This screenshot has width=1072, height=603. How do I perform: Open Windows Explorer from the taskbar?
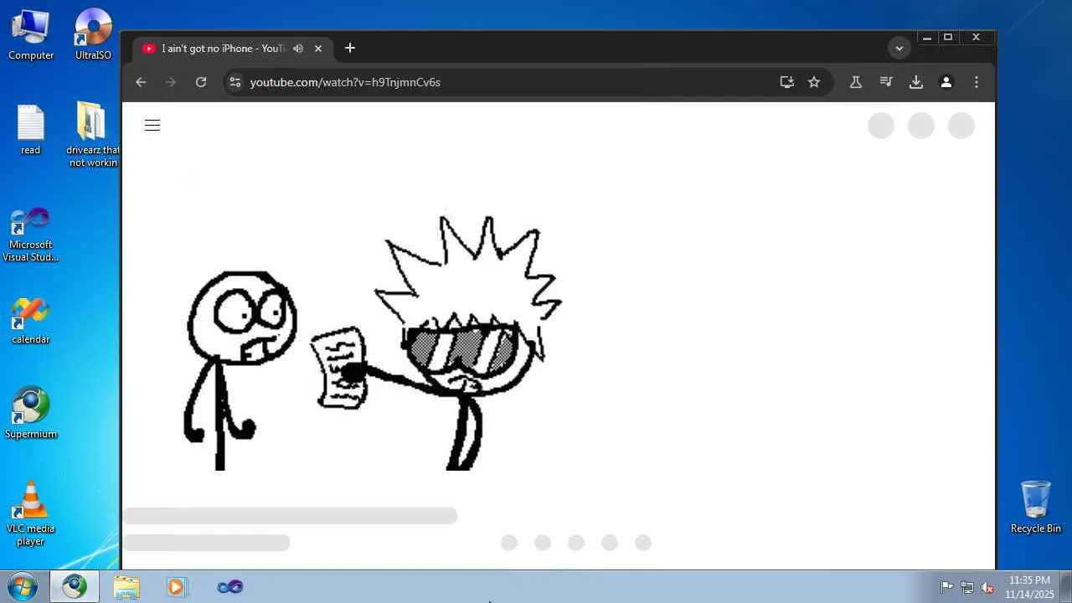click(x=126, y=586)
